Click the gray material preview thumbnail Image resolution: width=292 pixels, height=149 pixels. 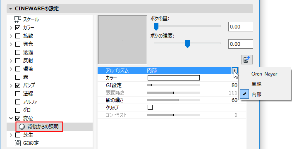pyautogui.click(x=122, y=40)
